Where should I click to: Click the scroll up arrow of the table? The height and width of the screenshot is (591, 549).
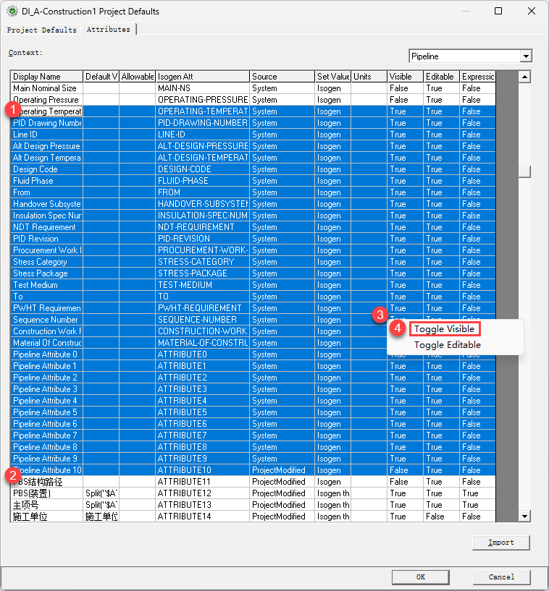(x=525, y=77)
